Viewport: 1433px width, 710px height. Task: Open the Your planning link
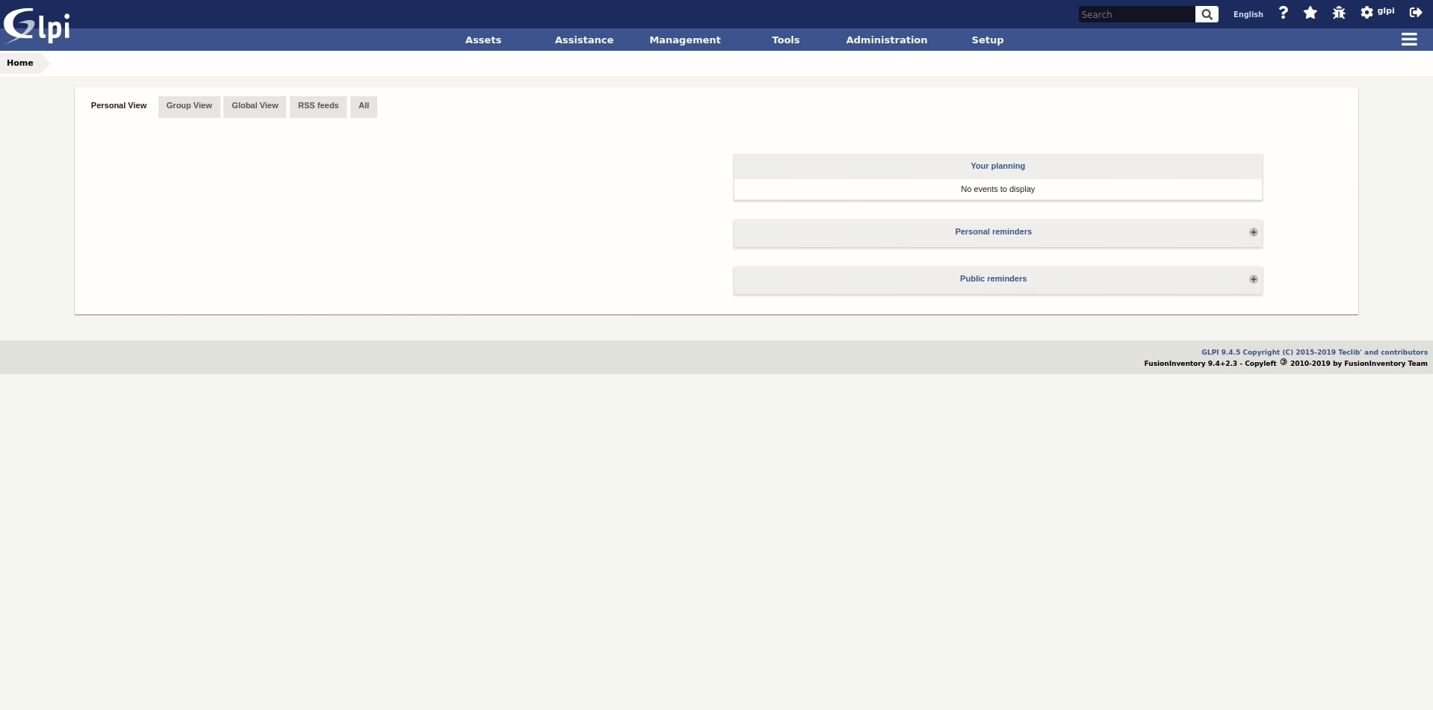[997, 166]
